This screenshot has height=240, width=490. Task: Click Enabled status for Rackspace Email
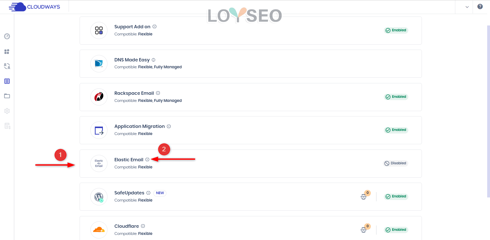point(396,97)
